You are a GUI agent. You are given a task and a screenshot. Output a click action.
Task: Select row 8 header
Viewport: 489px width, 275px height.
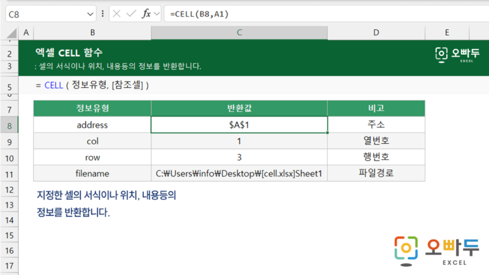tap(10, 125)
